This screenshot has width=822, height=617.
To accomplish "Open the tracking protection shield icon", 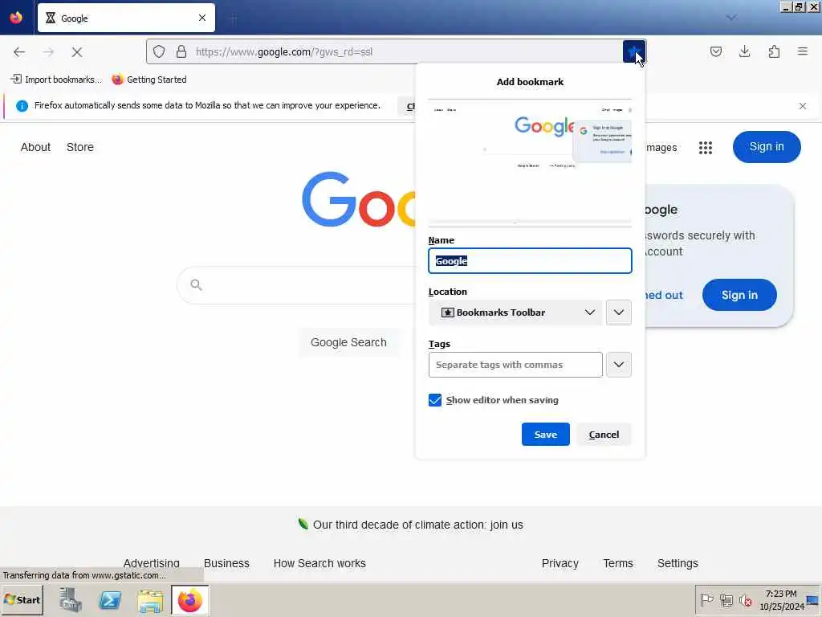I will coord(159,51).
